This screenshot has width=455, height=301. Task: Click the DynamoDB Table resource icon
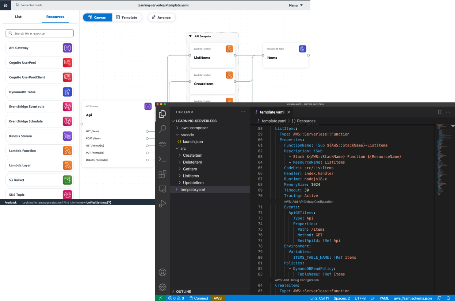67,92
